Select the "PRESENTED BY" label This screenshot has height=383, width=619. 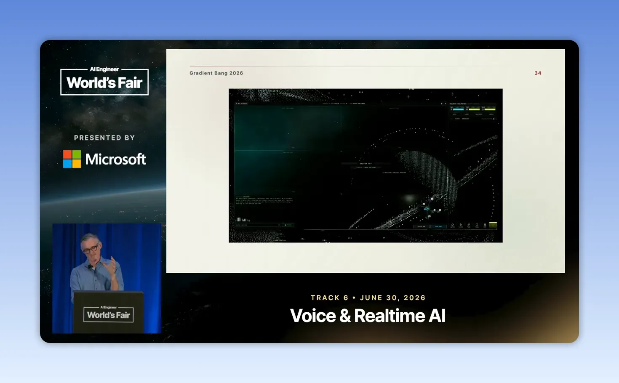tap(104, 138)
